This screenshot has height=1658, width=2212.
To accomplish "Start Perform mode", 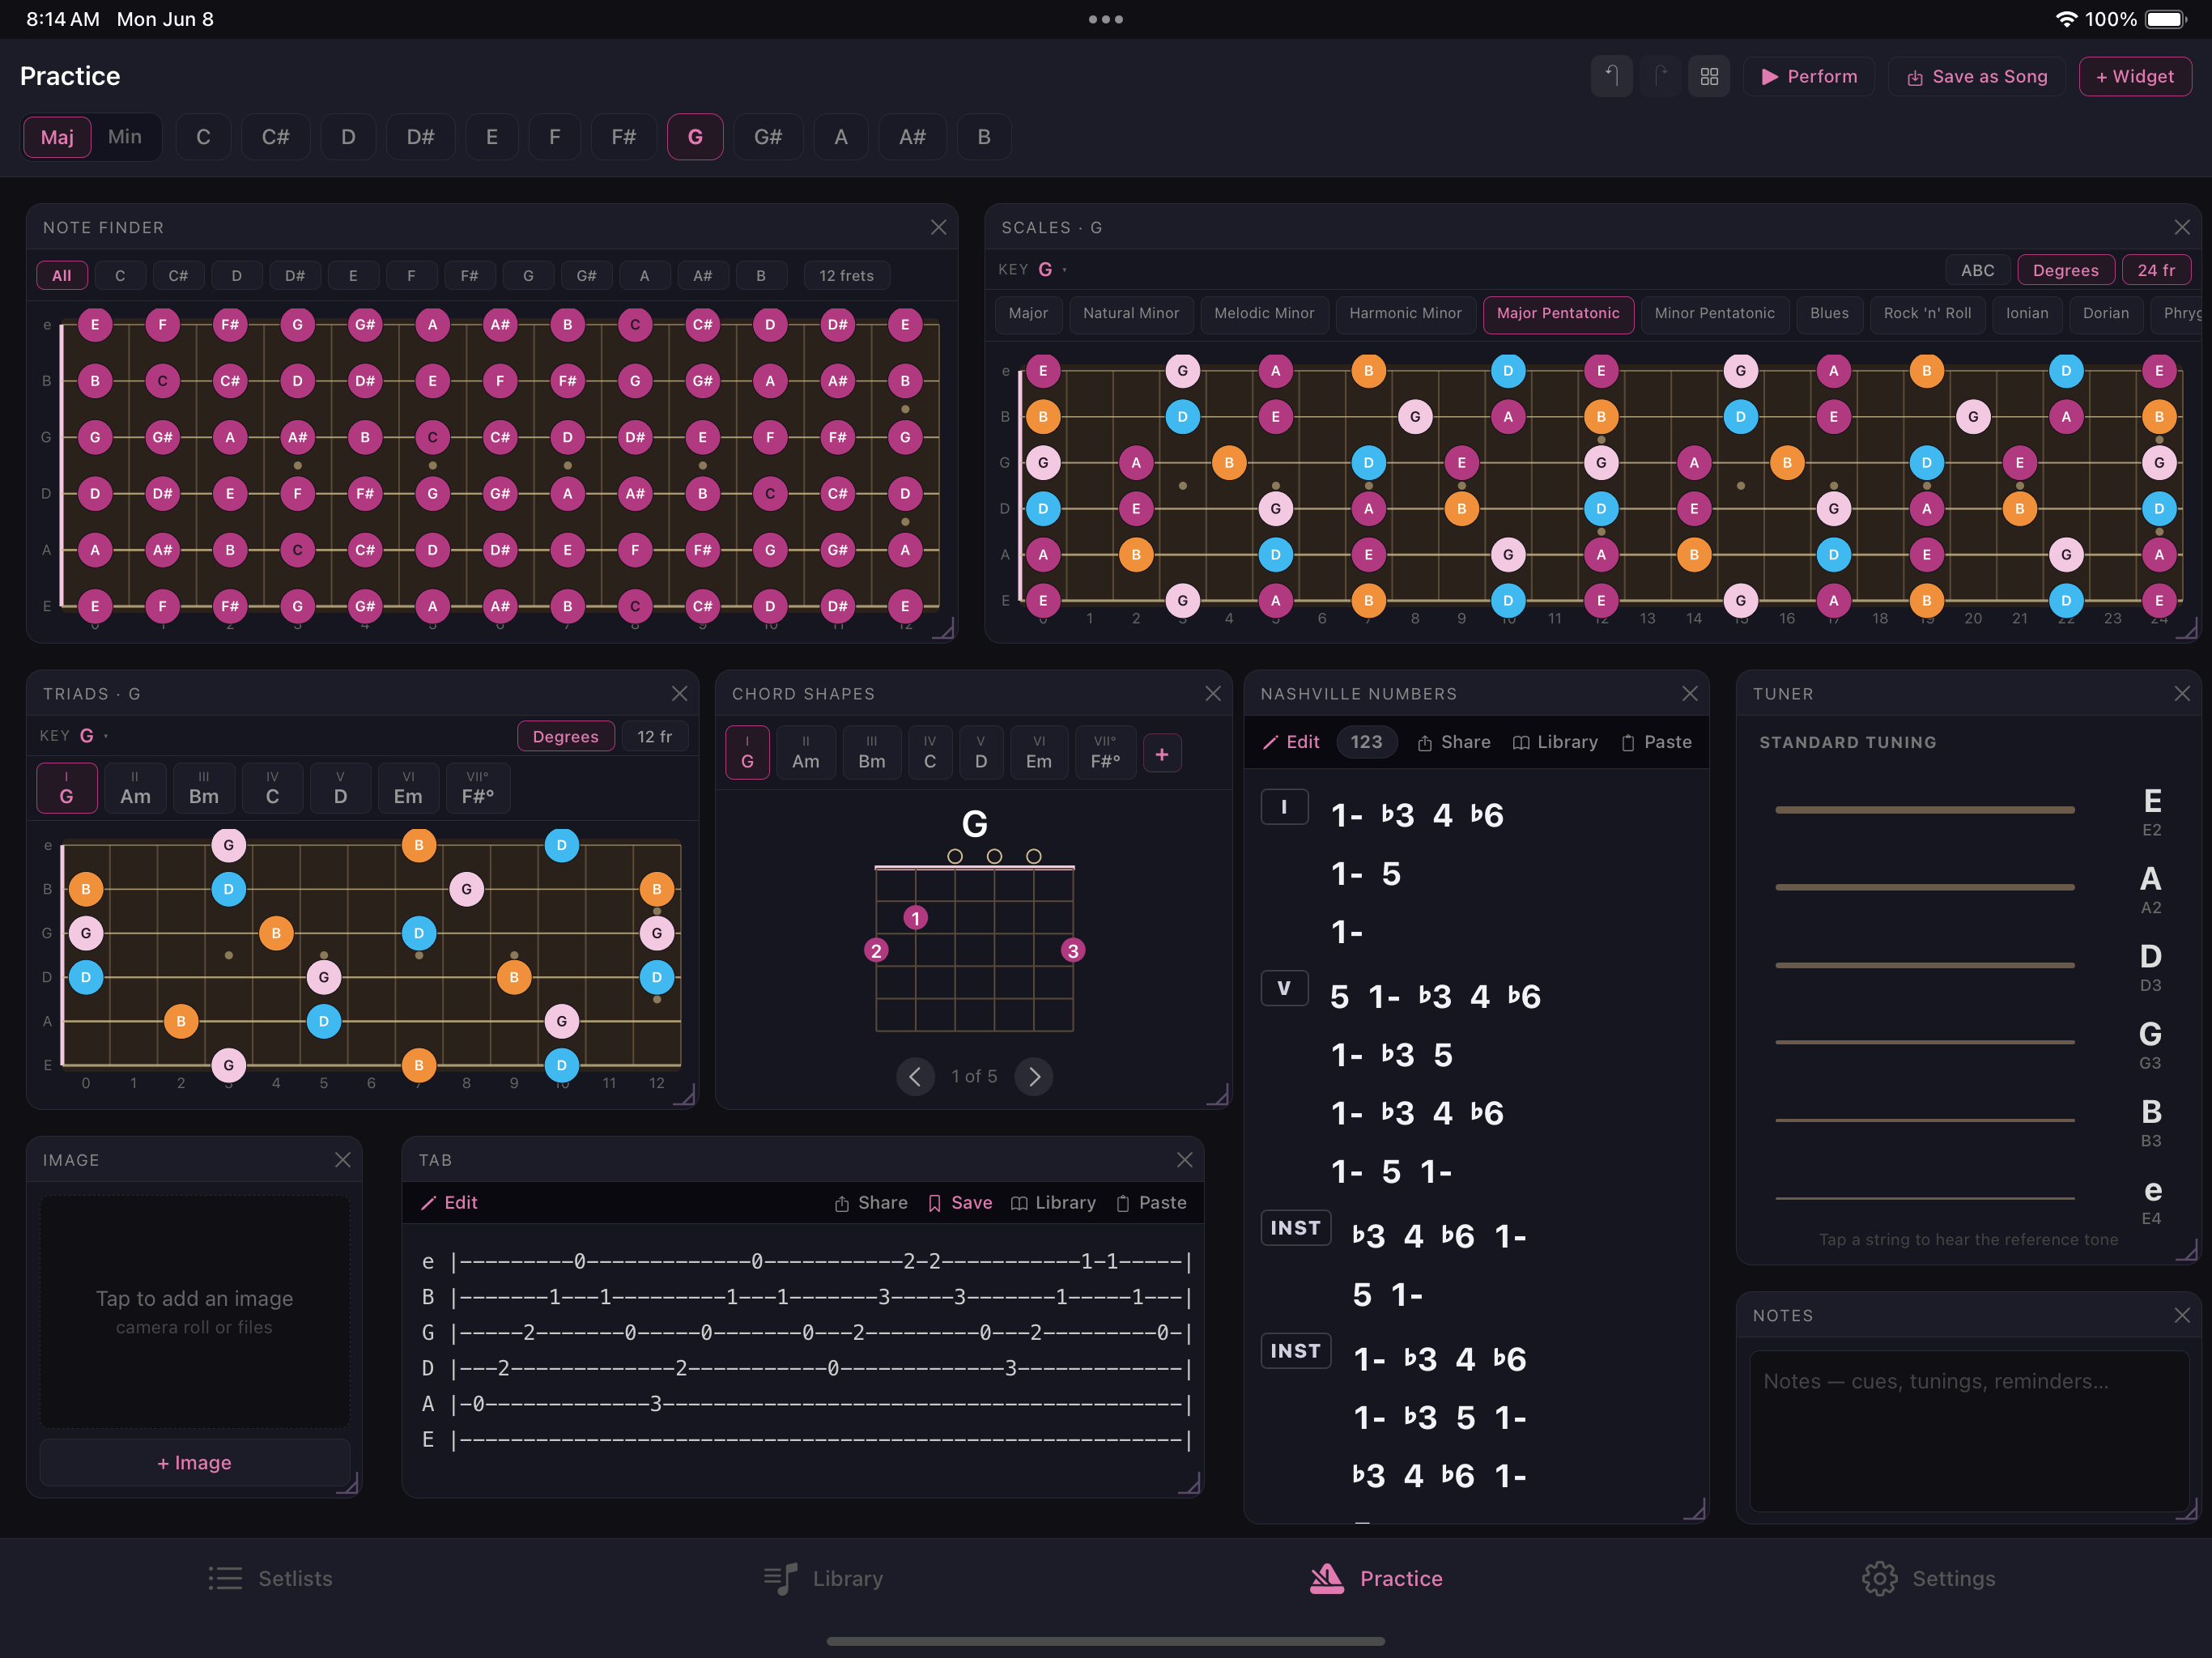I will pyautogui.click(x=1809, y=76).
